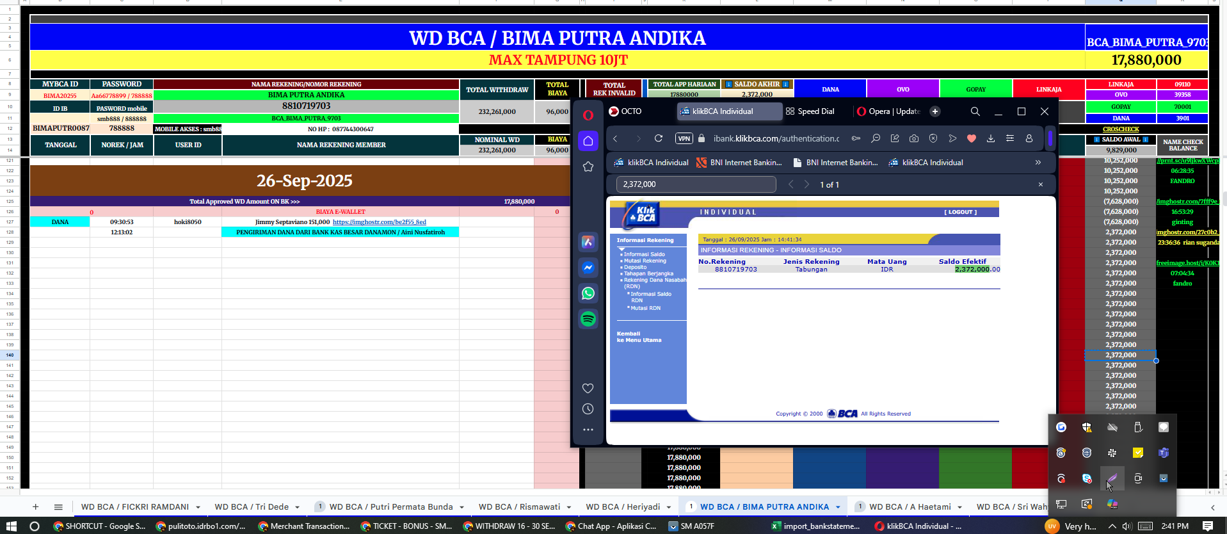The image size is (1227, 534).
Task: Open Windows notification center icon
Action: pos(1208,526)
